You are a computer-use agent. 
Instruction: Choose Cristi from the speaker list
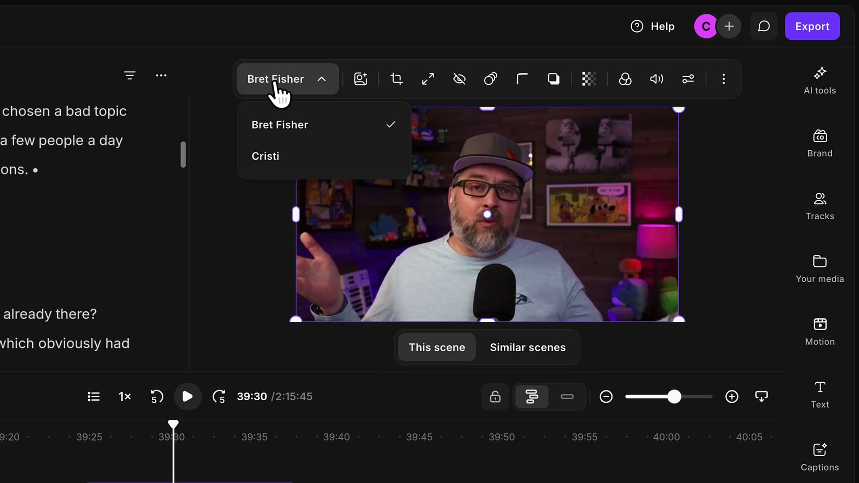tap(324, 156)
